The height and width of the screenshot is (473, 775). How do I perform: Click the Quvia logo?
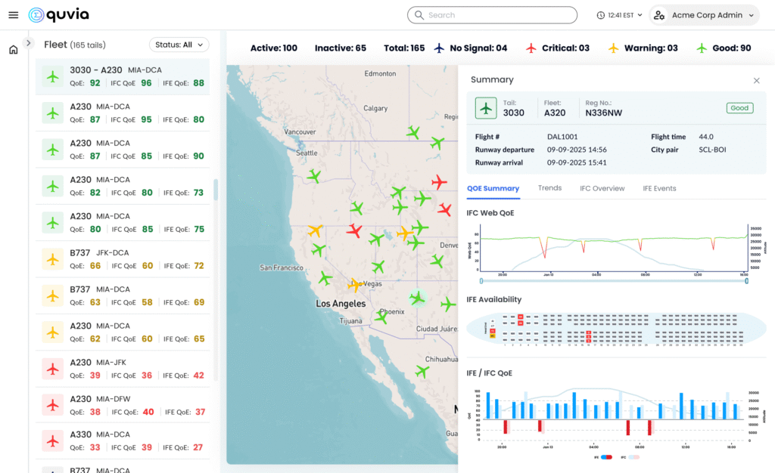[x=58, y=14]
